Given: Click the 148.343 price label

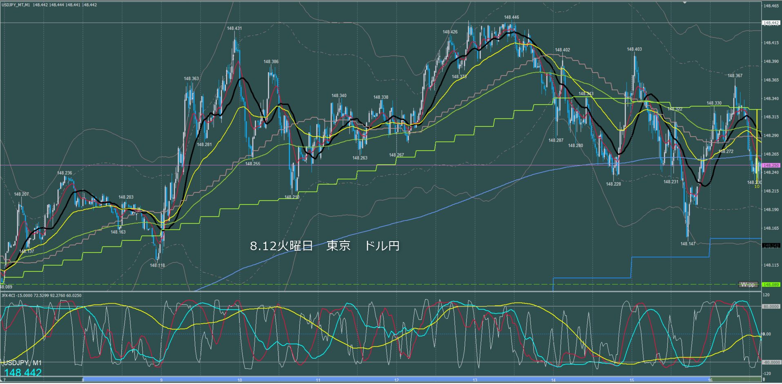Looking at the screenshot, I should (586, 93).
